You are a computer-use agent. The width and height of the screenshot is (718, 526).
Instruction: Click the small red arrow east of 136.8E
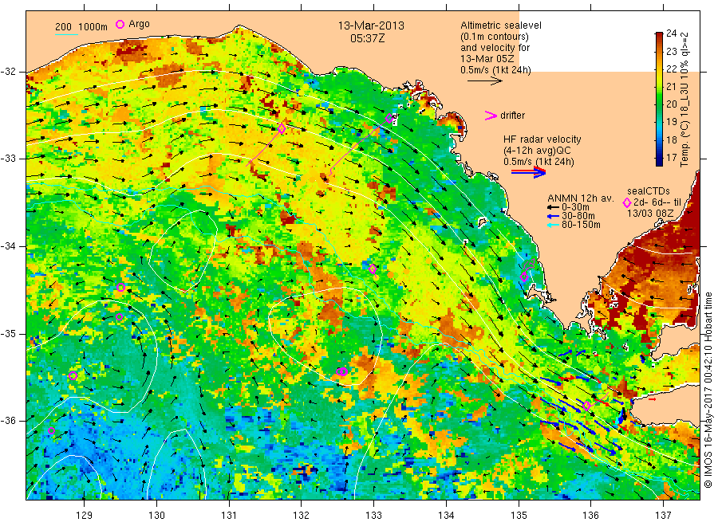coord(652,399)
